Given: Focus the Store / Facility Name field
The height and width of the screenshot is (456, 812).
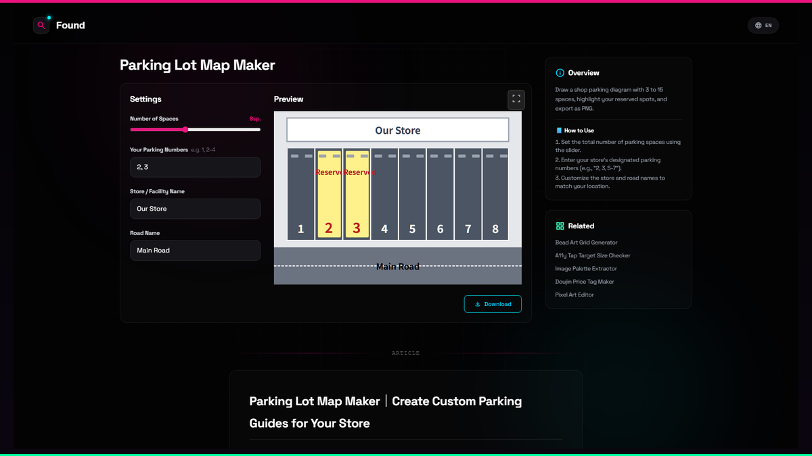Looking at the screenshot, I should (x=195, y=209).
